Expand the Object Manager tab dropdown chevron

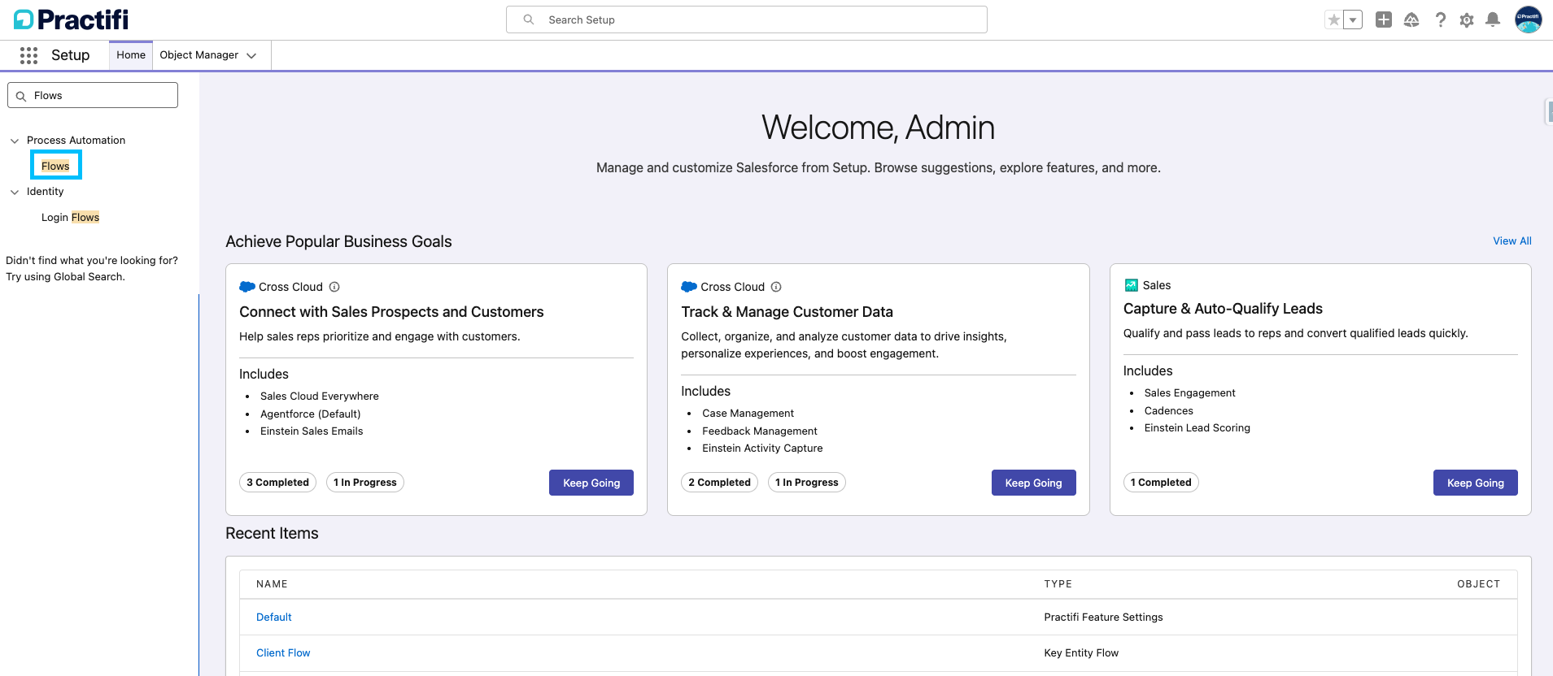[251, 55]
